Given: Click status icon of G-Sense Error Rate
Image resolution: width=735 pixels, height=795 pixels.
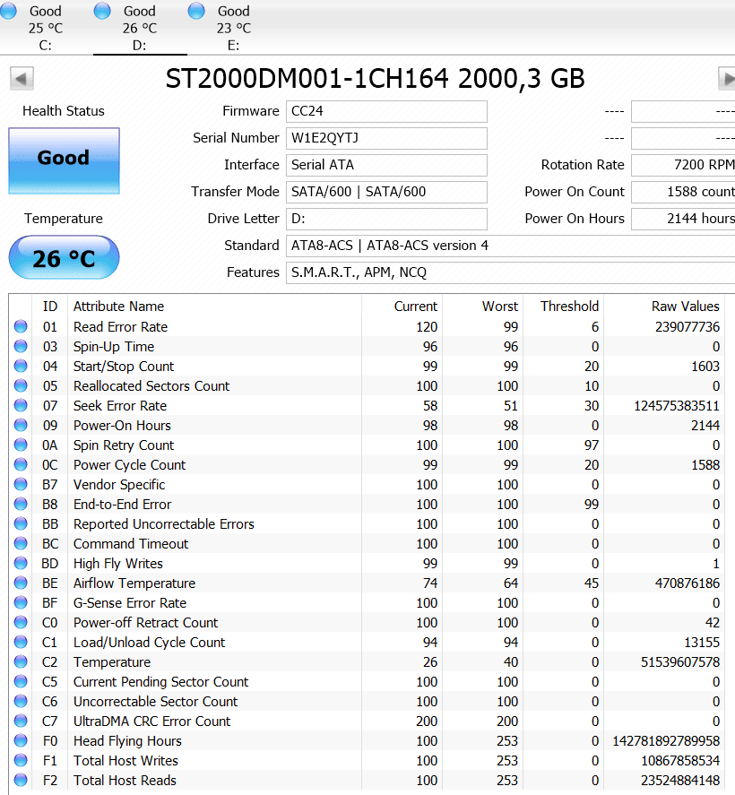Looking at the screenshot, I should (21, 603).
